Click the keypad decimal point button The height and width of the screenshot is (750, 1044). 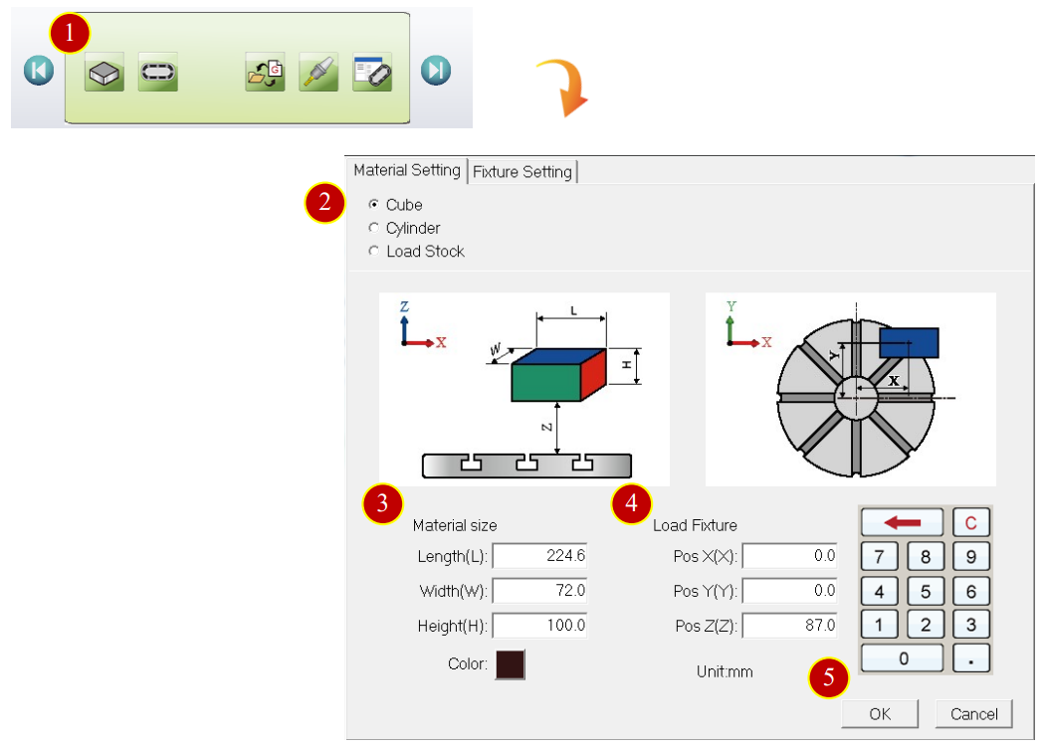tap(970, 658)
